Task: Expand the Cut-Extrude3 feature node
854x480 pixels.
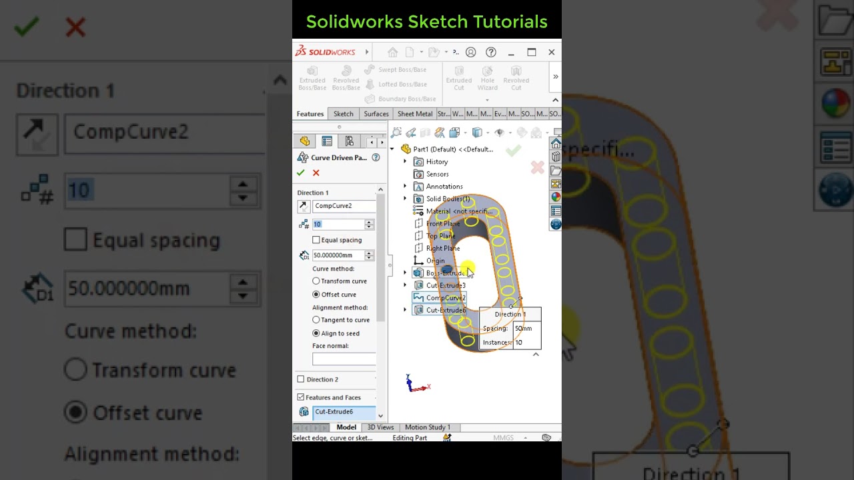Action: coord(405,285)
